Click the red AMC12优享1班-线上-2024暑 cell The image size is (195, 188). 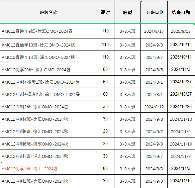[x=48, y=168]
